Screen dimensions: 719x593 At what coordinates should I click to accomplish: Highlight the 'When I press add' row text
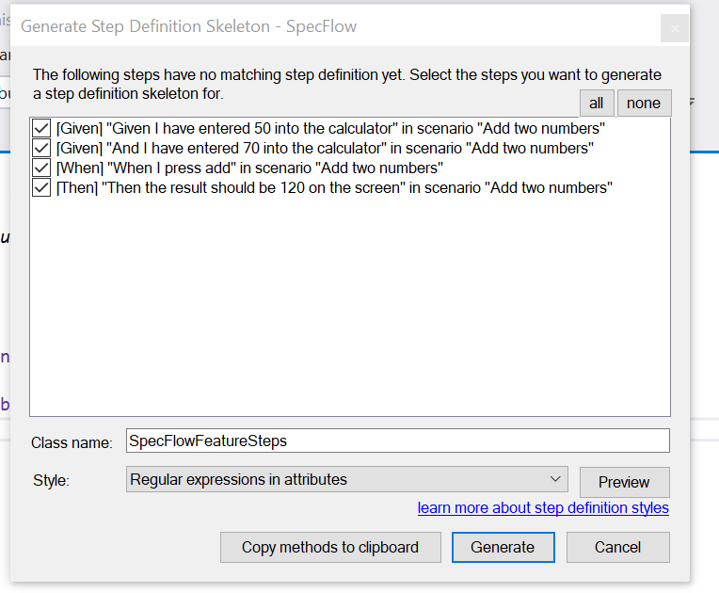[249, 168]
